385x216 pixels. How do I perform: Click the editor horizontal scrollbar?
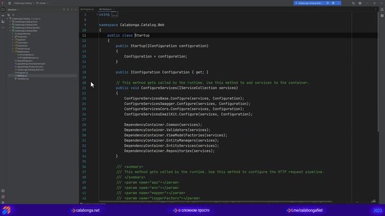[215, 202]
